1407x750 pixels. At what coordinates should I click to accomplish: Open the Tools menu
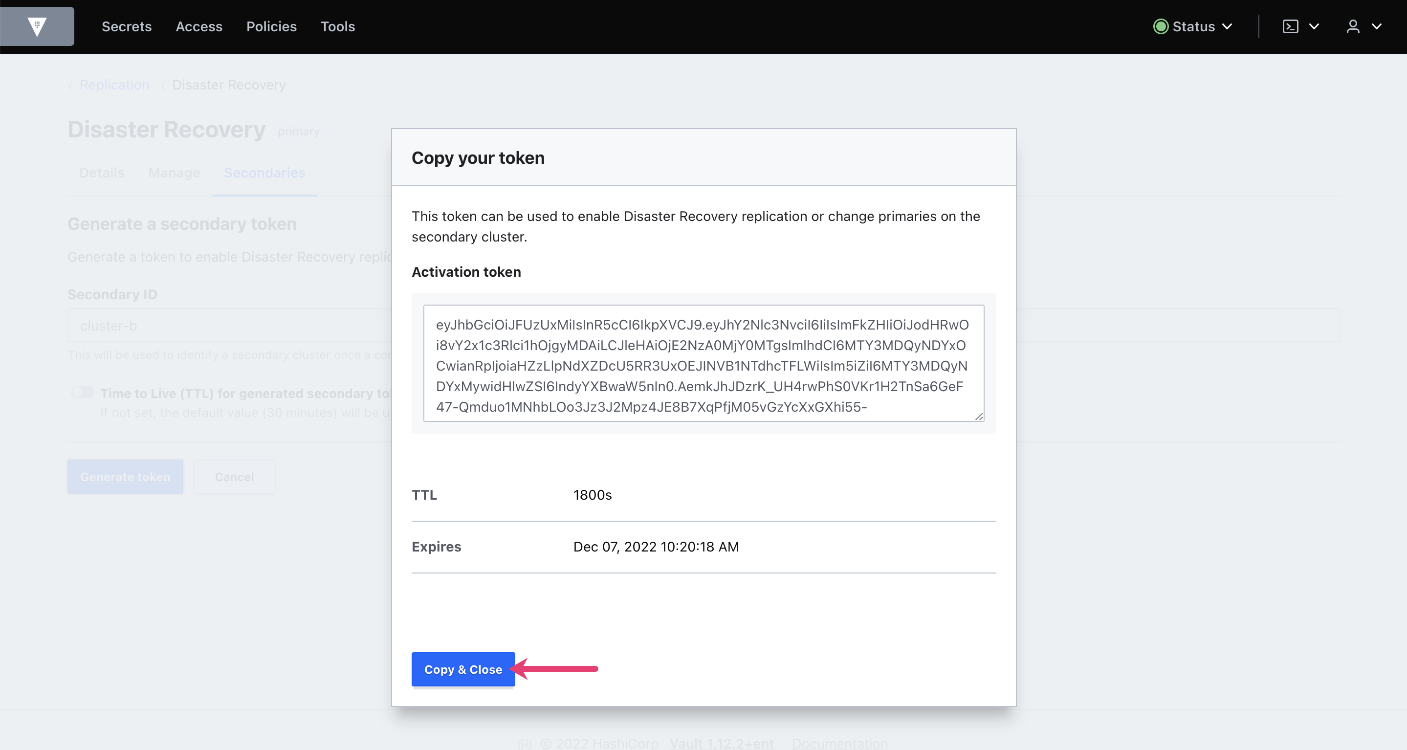[x=337, y=26]
